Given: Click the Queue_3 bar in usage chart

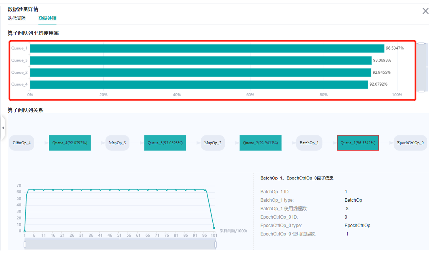Looking at the screenshot, I should click(201, 61).
